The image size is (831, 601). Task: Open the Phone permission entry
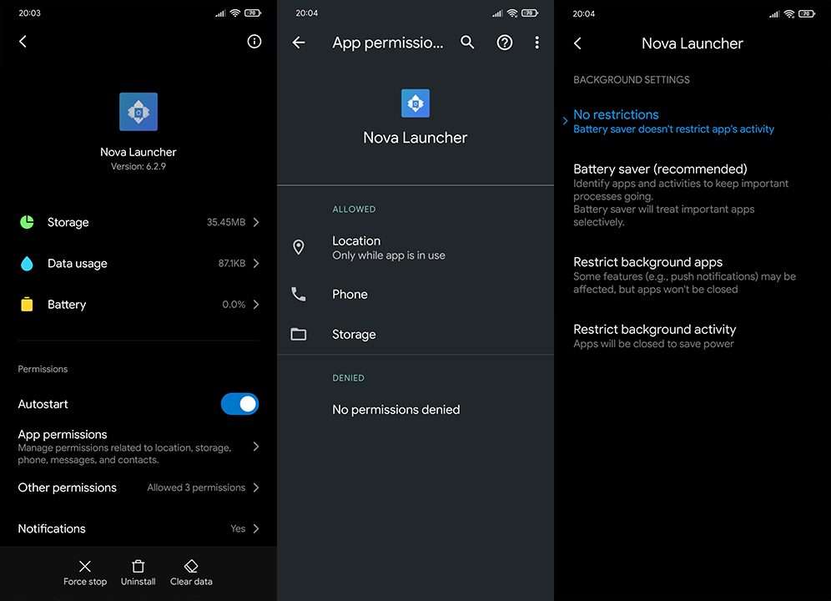(x=415, y=294)
